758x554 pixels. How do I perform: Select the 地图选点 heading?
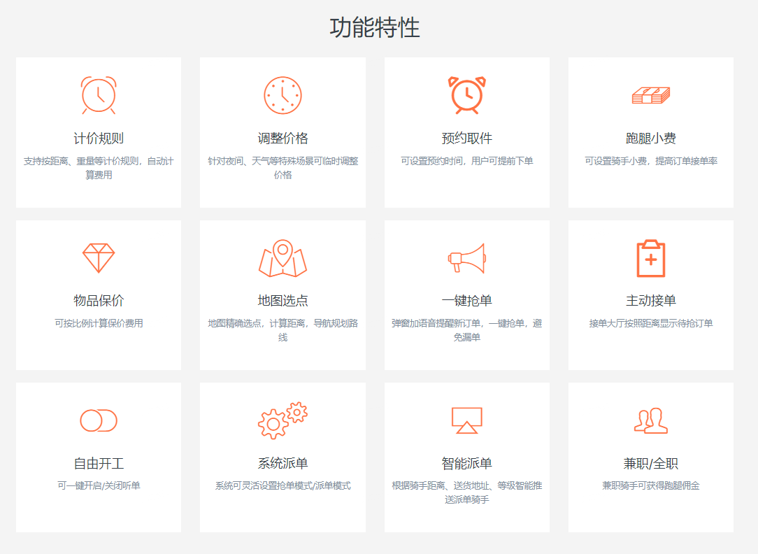tap(283, 301)
